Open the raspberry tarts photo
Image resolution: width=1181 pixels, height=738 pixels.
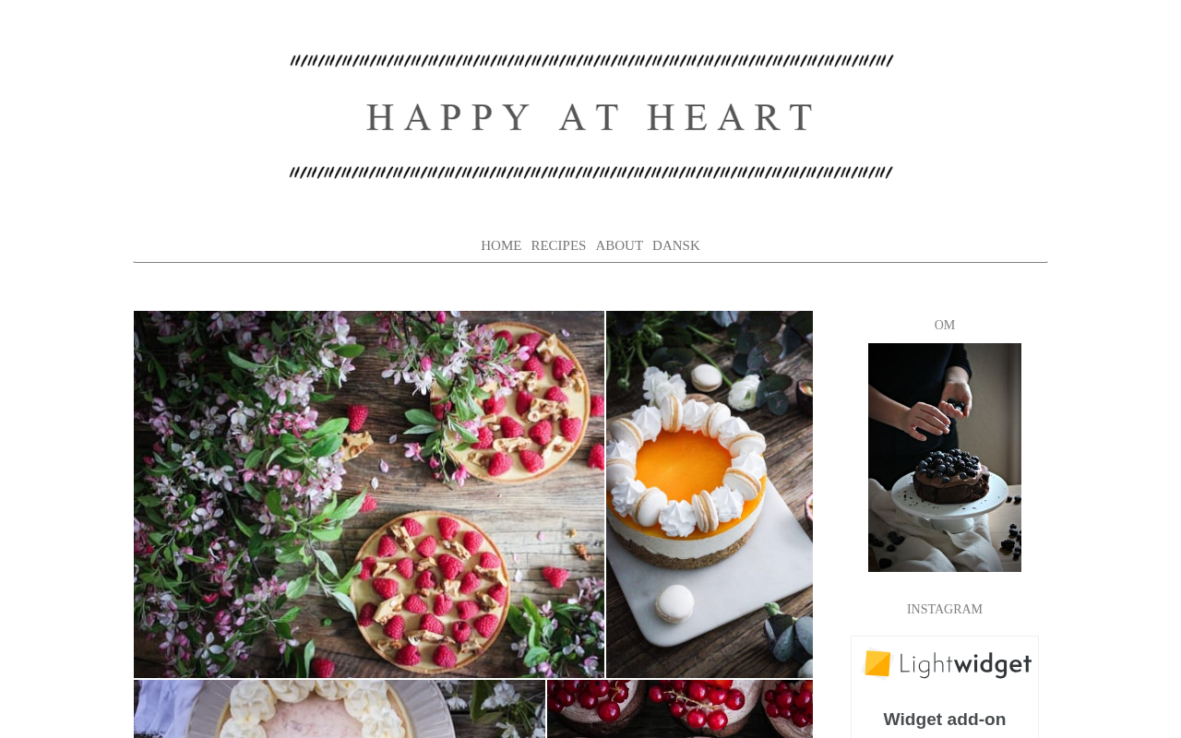[x=369, y=494]
